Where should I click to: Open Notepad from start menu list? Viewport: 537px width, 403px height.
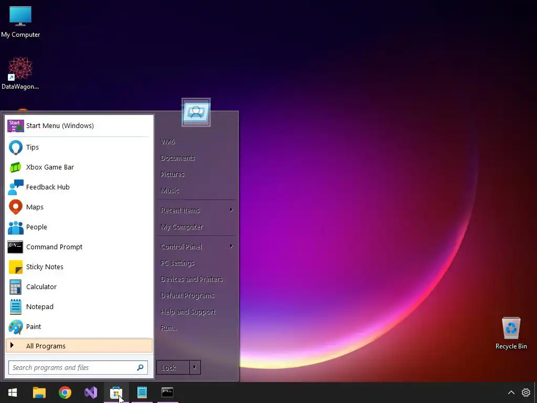pyautogui.click(x=79, y=306)
